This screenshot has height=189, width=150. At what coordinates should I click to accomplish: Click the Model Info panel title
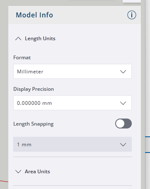pyautogui.click(x=34, y=15)
